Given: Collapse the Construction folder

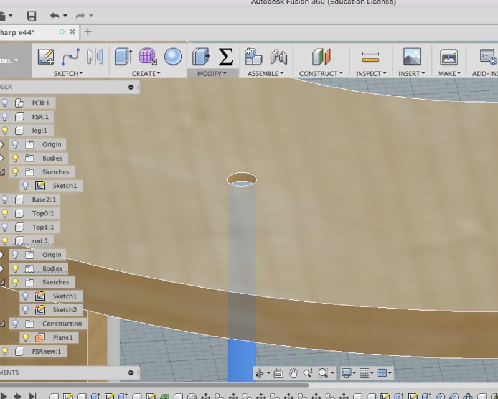Looking at the screenshot, I should click(x=2, y=324).
